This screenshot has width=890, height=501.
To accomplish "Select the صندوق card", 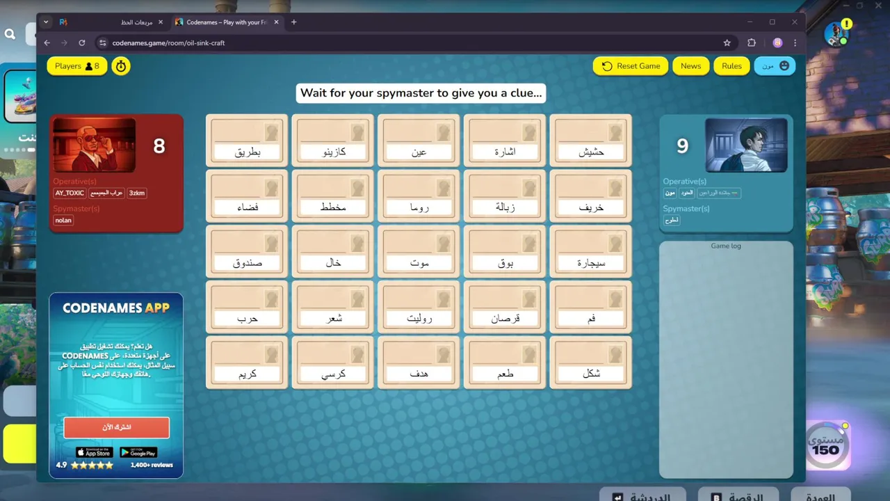I will [247, 251].
